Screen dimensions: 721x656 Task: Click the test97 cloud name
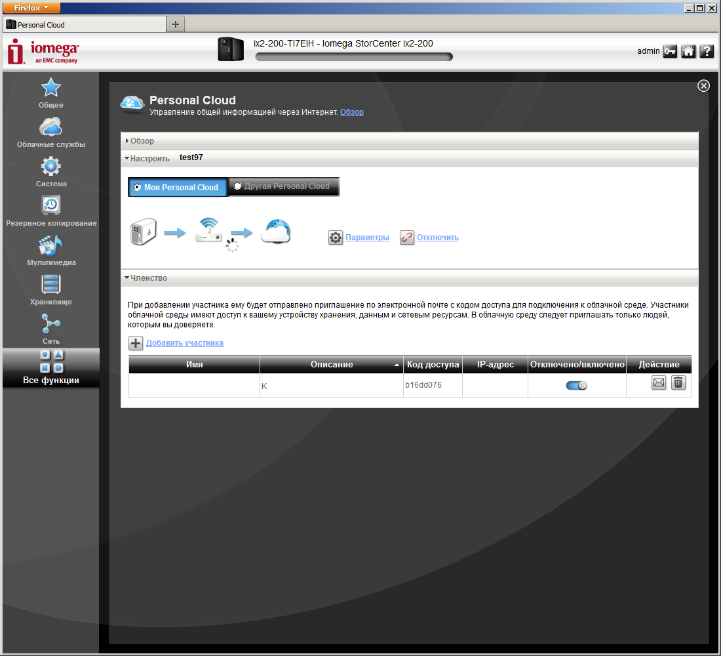[191, 157]
